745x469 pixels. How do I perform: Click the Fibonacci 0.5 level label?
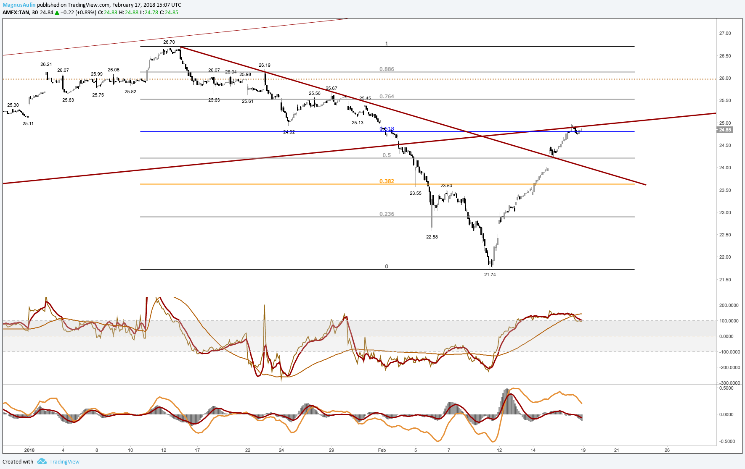[x=387, y=155]
